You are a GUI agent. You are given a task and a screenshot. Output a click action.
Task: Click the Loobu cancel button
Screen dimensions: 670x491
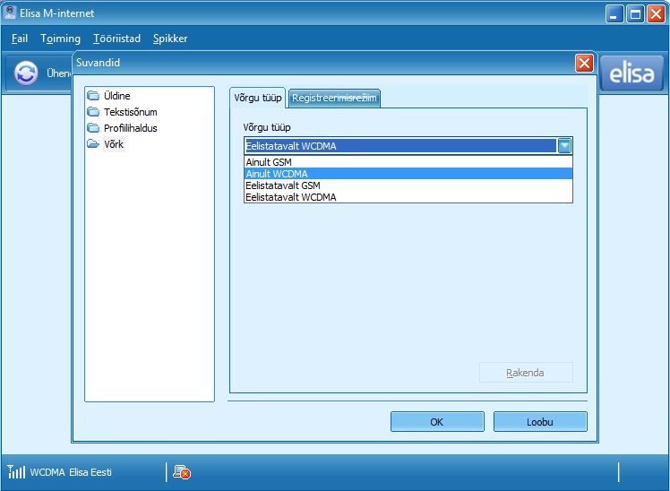[x=540, y=422]
